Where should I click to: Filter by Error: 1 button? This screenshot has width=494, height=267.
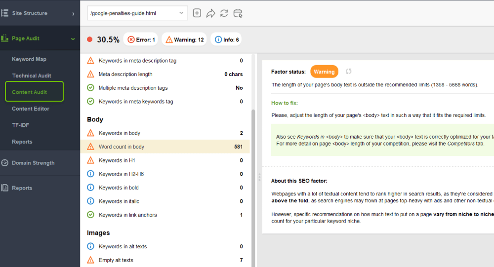click(141, 39)
